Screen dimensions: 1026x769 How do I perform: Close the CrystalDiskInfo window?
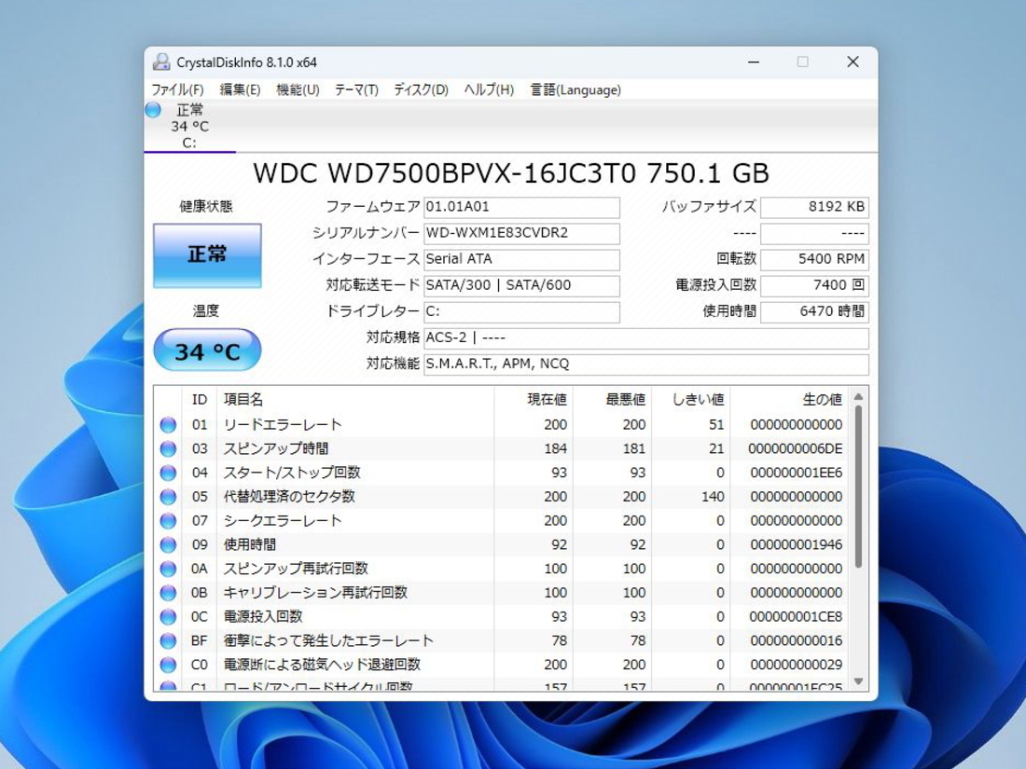(x=853, y=62)
